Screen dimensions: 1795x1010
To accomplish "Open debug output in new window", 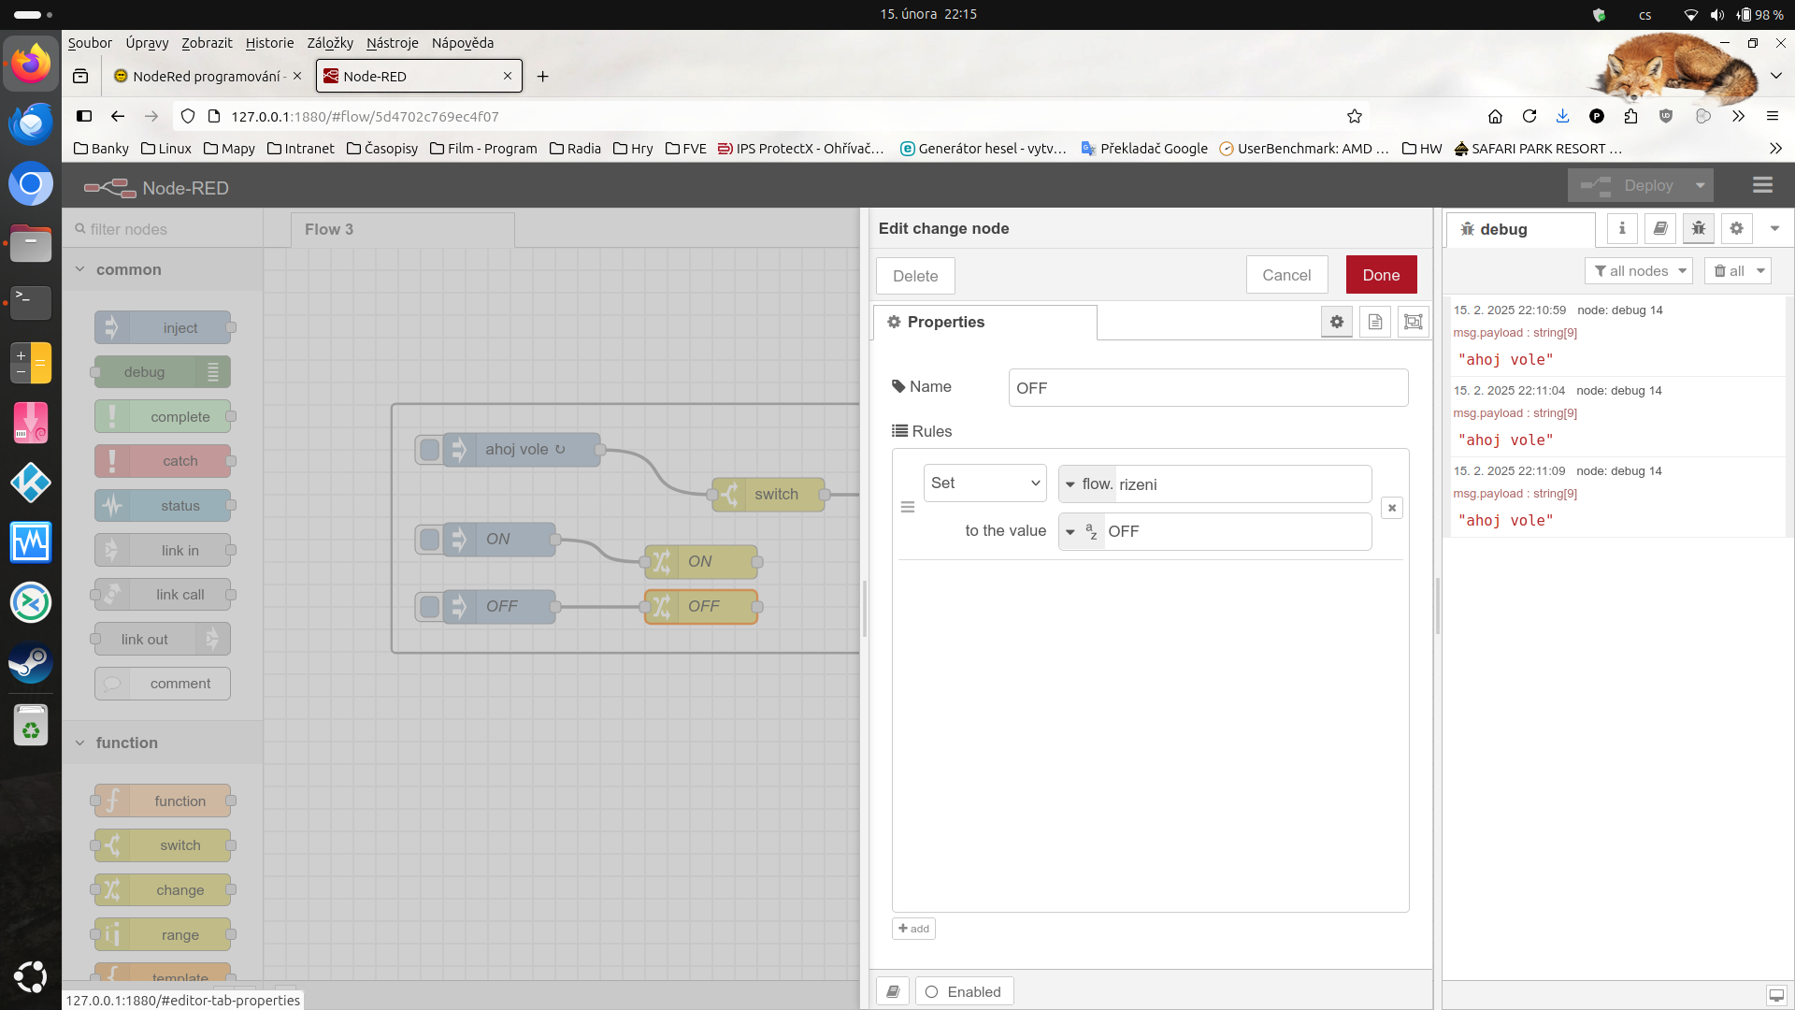I will click(x=1775, y=995).
